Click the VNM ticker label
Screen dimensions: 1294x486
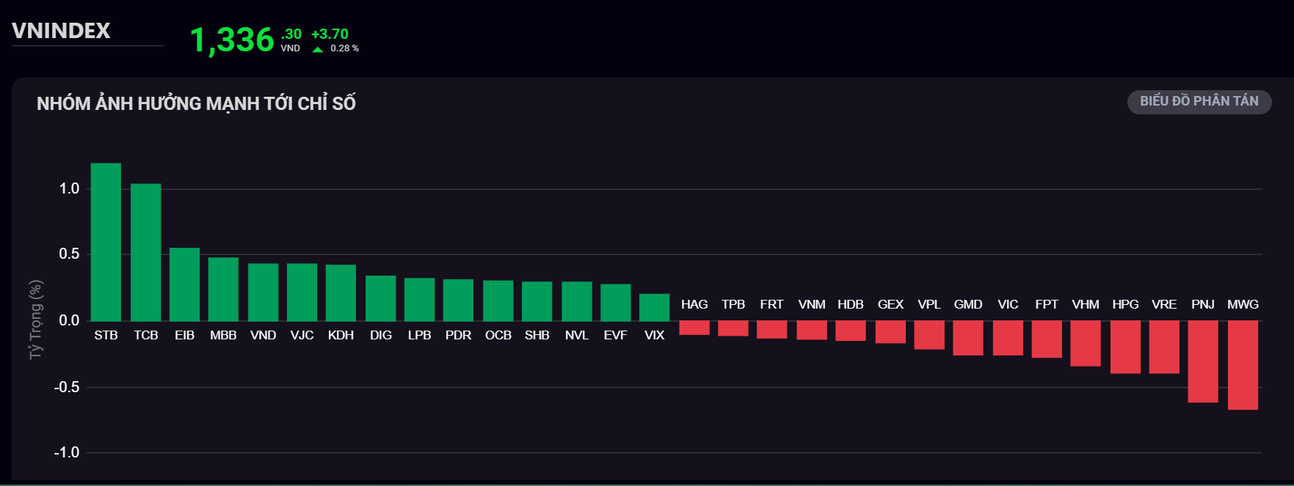coord(812,304)
